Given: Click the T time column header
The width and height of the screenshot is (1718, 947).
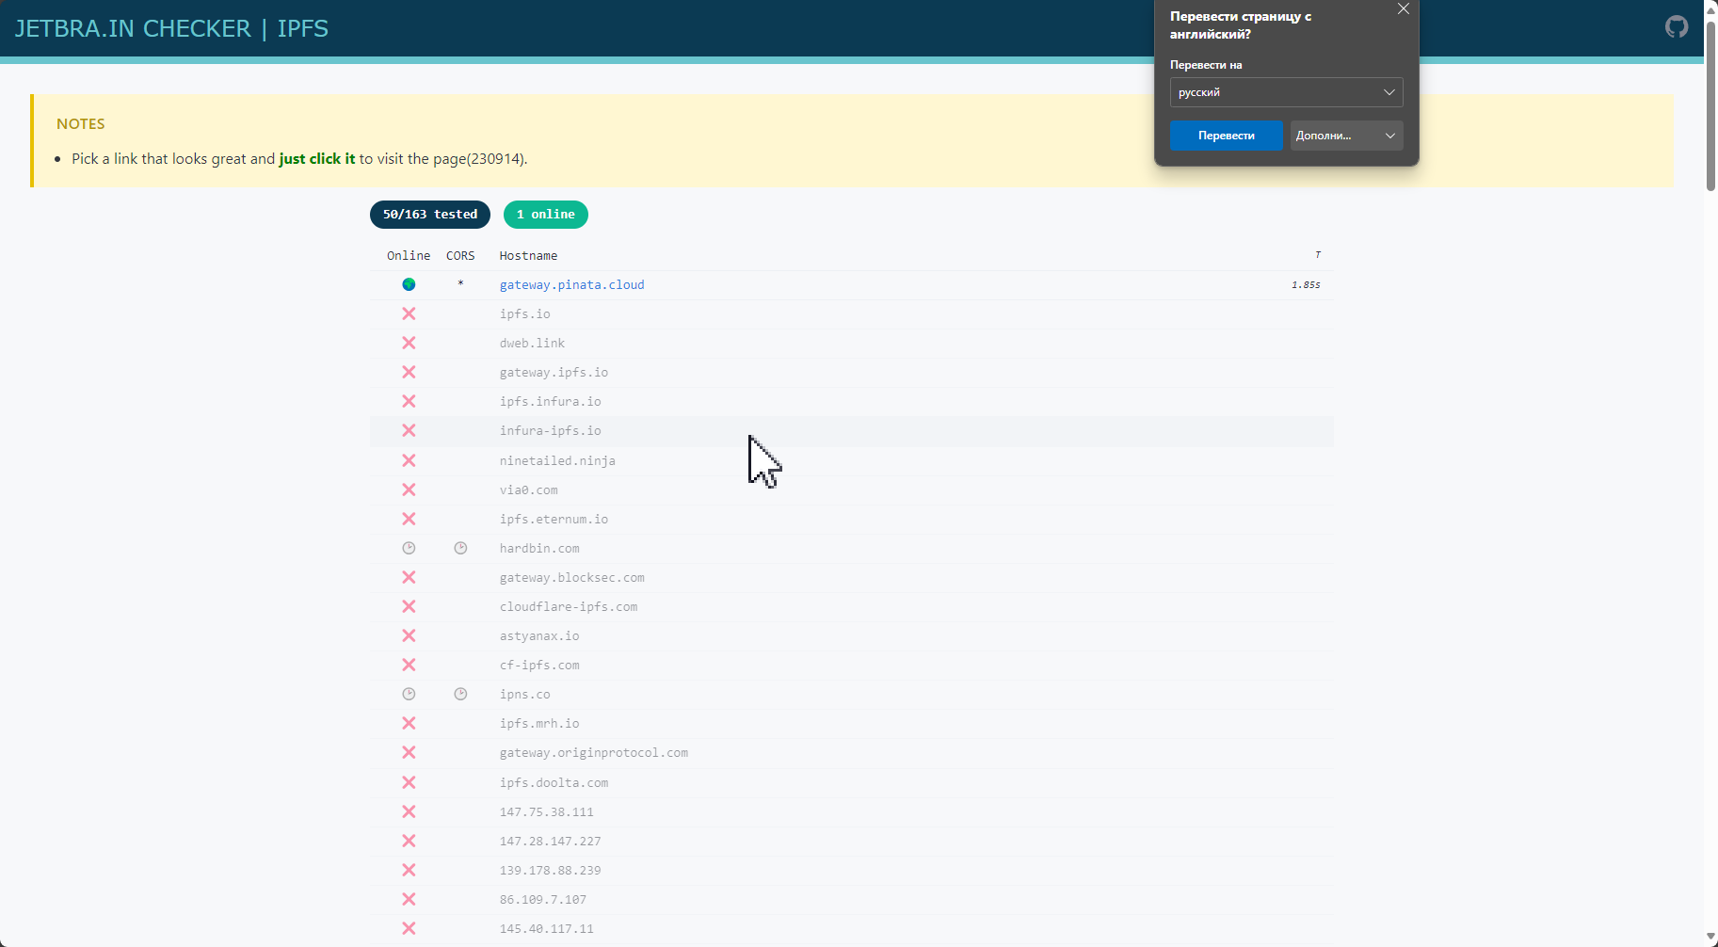Looking at the screenshot, I should (1317, 255).
